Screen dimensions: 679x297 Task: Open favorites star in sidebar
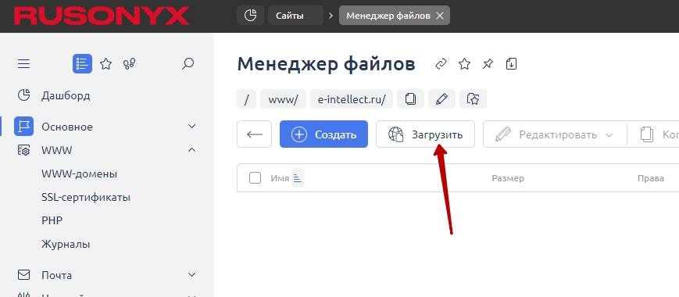106,64
